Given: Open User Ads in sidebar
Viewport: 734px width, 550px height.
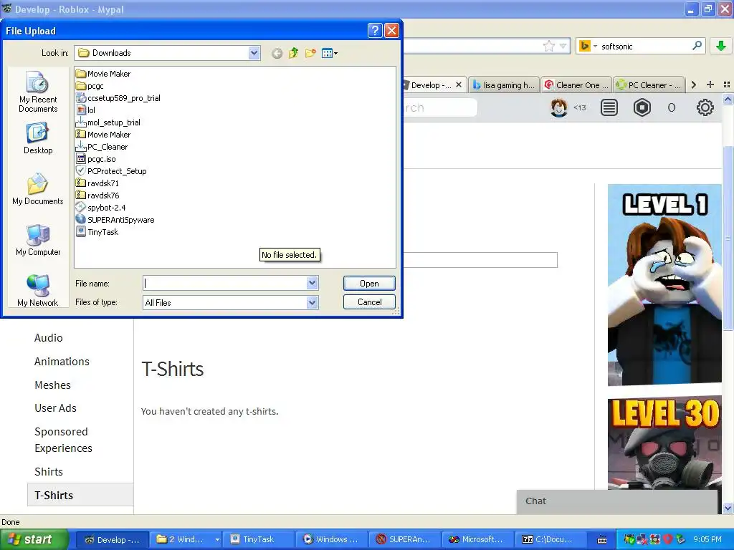Looking at the screenshot, I should click(55, 407).
